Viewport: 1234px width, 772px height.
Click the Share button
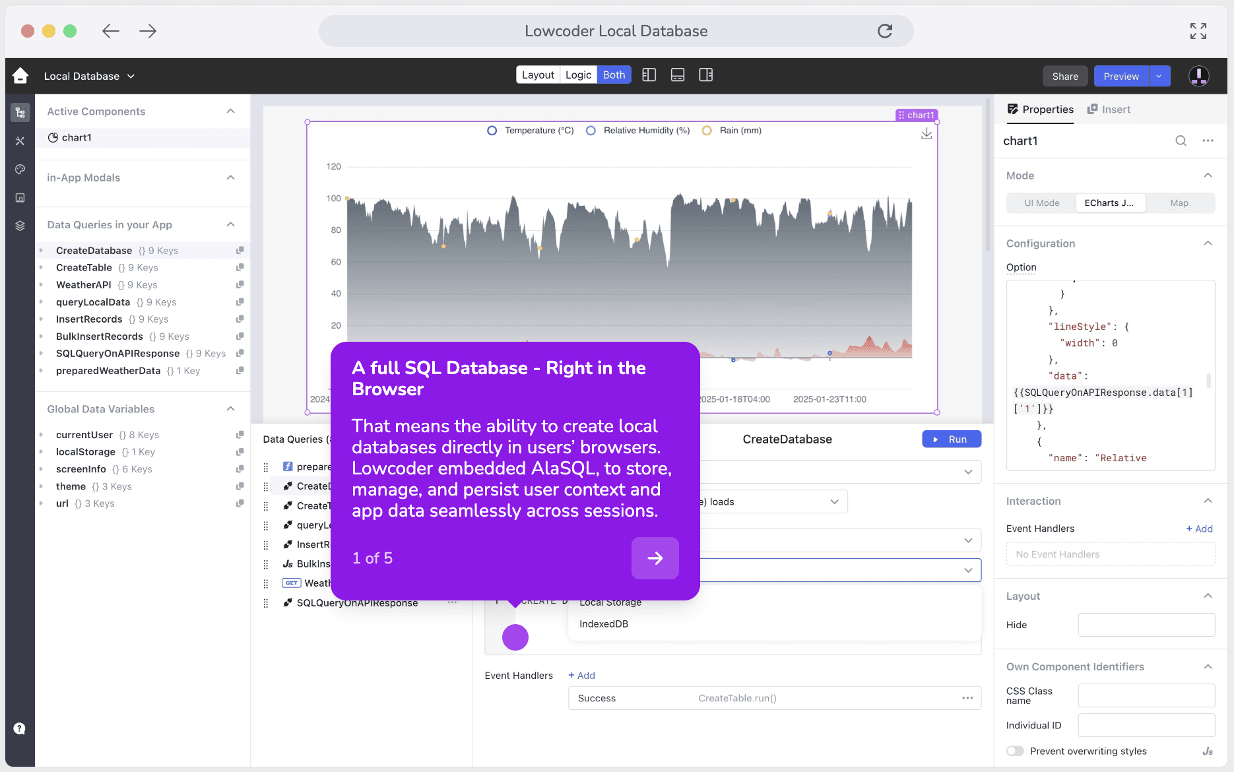tap(1065, 76)
